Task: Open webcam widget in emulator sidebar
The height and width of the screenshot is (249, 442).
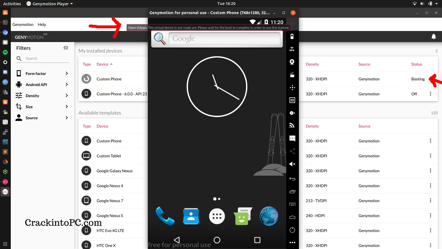Action: click(292, 62)
